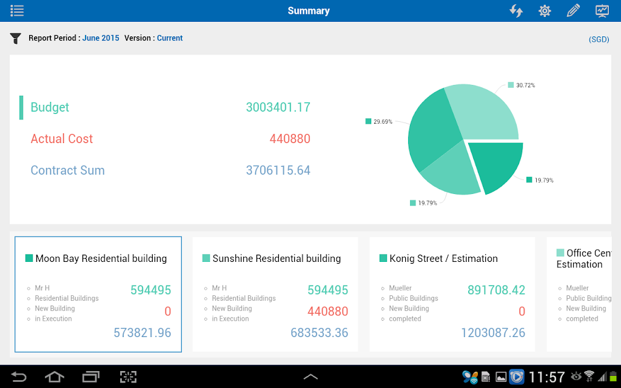
Task: Tap the SGD currency link
Action: (599, 39)
